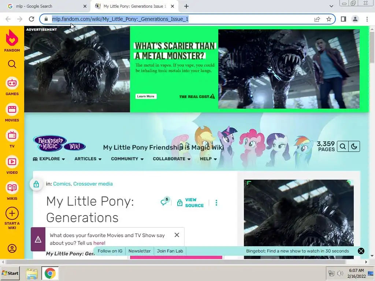The height and width of the screenshot is (281, 375).
Task: Open the TV section in the sidebar
Action: (x=12, y=139)
